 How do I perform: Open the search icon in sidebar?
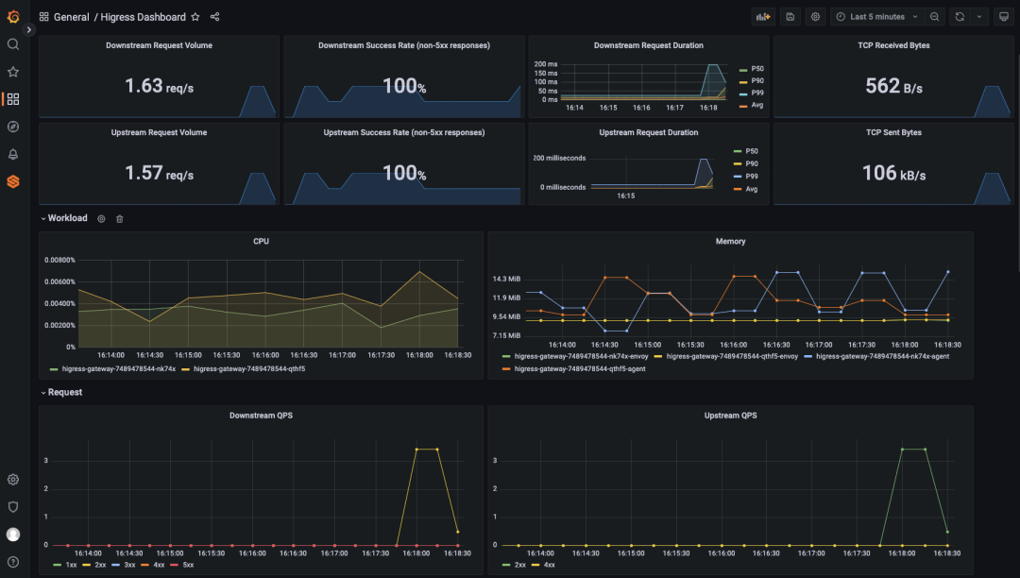[13, 44]
